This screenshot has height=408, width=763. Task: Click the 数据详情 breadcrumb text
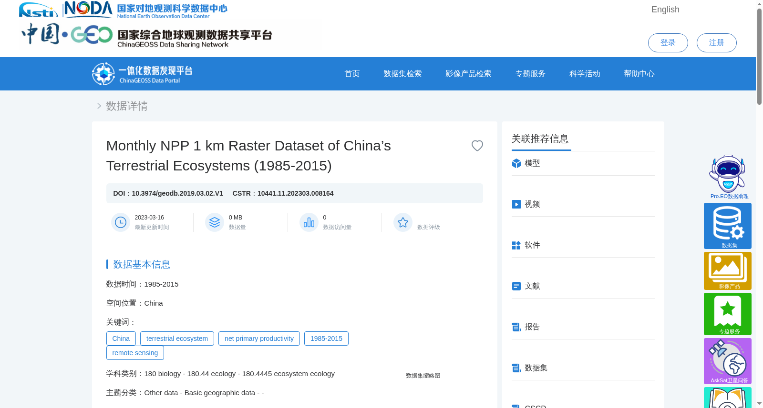[x=127, y=106]
